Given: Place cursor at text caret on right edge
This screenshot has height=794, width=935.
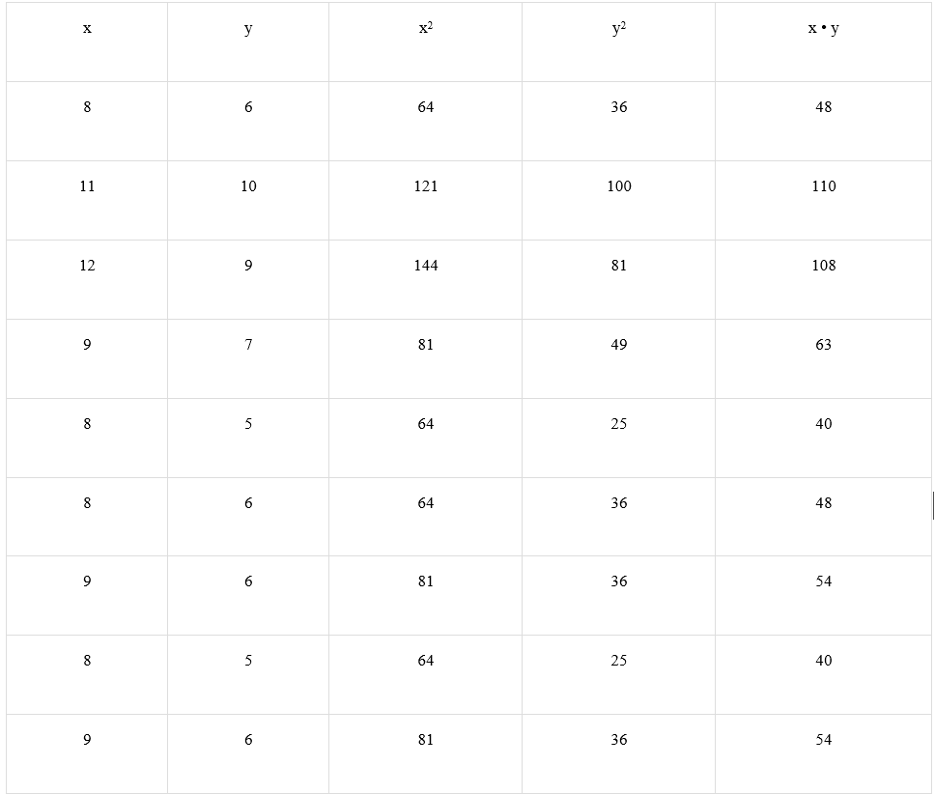Looking at the screenshot, I should click(933, 505).
